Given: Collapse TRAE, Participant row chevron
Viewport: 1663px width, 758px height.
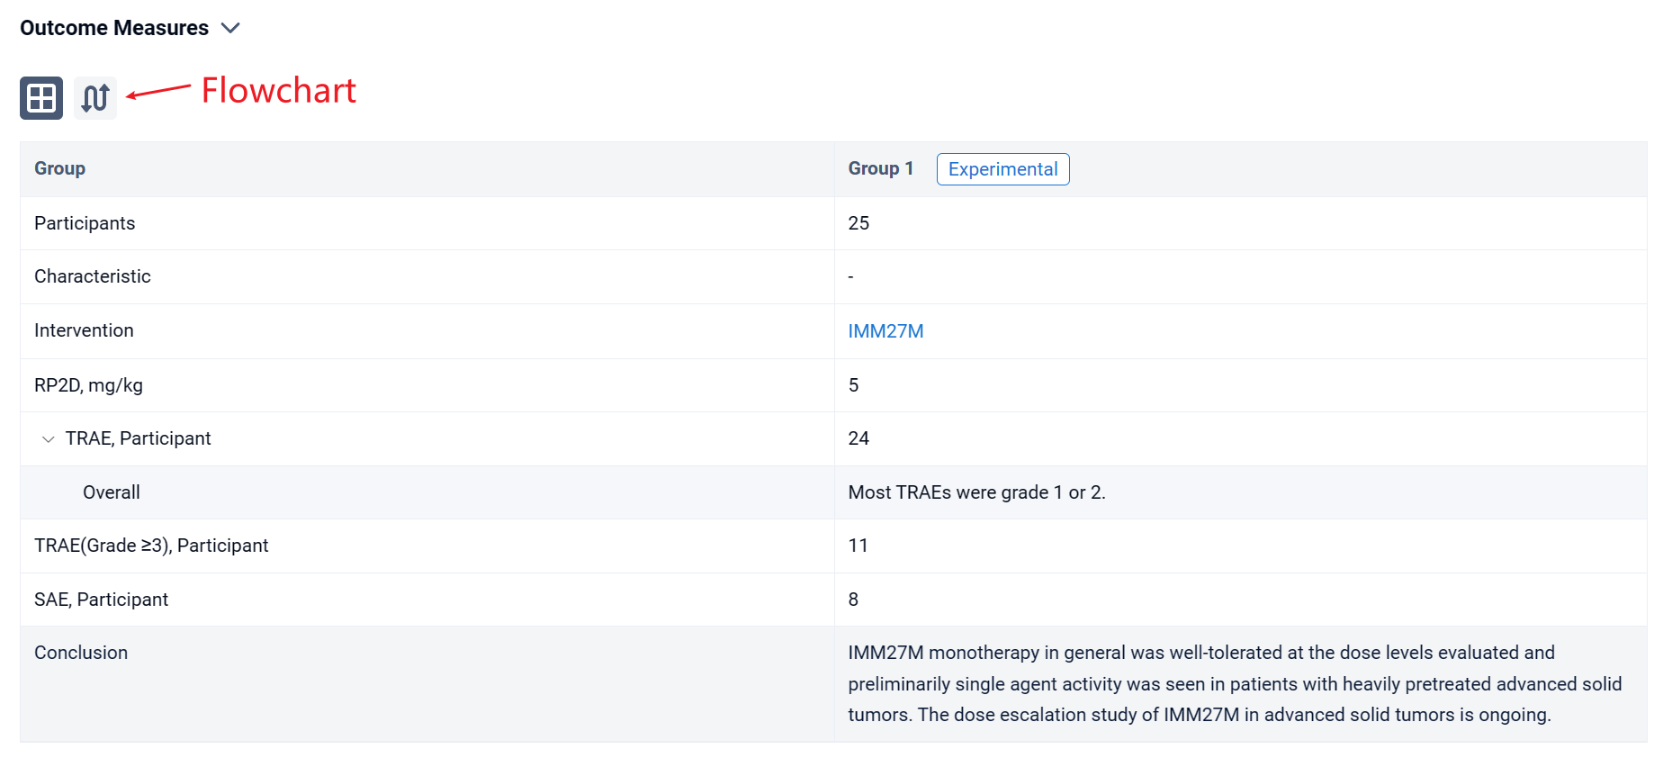Looking at the screenshot, I should [x=49, y=439].
